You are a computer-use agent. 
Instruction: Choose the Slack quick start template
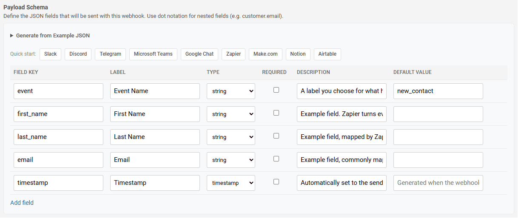coord(50,54)
